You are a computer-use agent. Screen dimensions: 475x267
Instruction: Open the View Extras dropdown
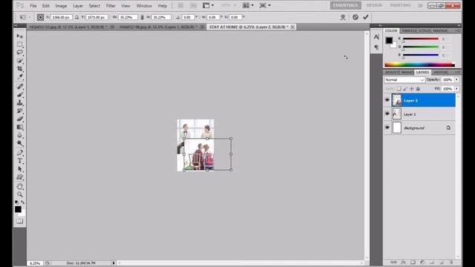pyautogui.click(x=208, y=5)
